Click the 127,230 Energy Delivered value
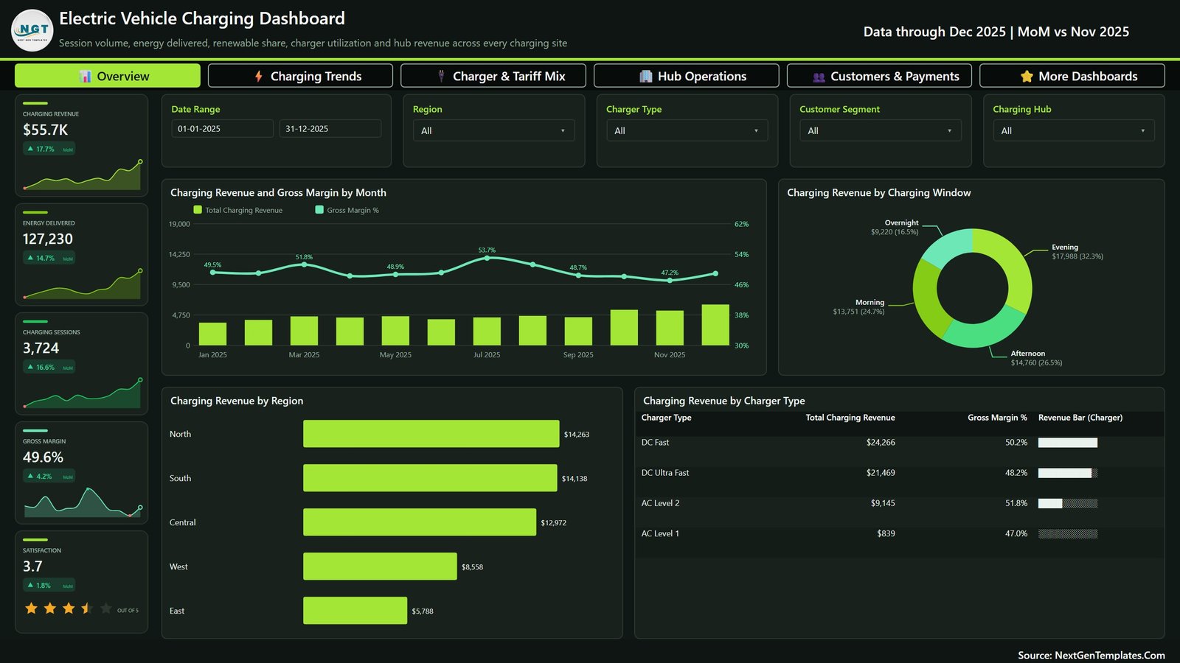Image resolution: width=1180 pixels, height=663 pixels. (48, 239)
